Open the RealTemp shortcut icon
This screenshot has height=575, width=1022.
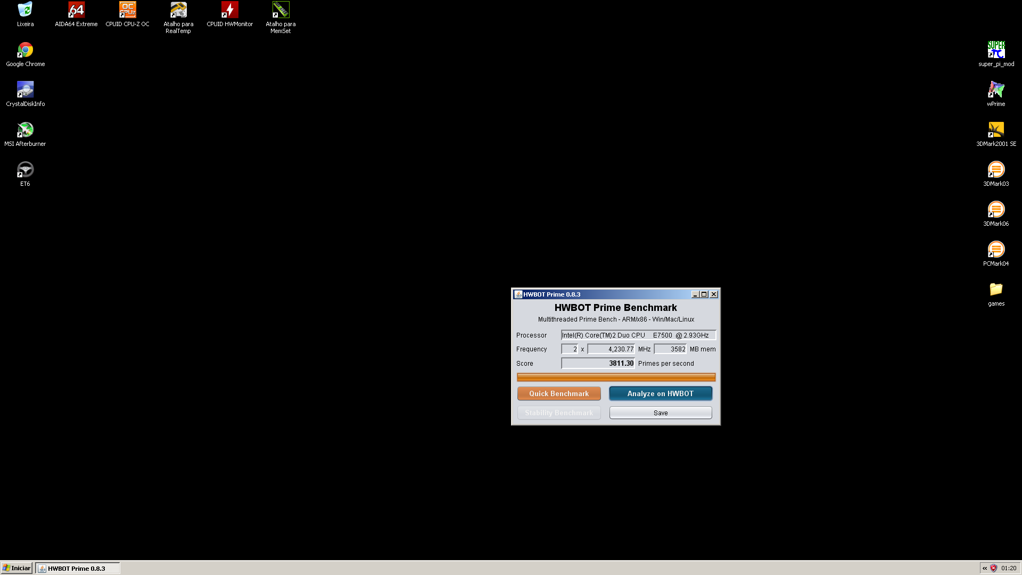178,10
